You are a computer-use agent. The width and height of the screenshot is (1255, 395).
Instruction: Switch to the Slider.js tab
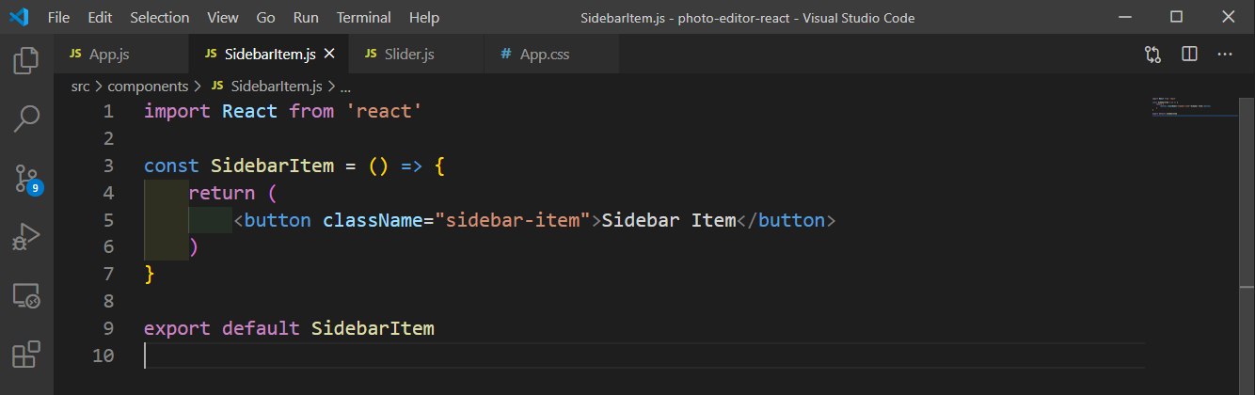pyautogui.click(x=417, y=55)
